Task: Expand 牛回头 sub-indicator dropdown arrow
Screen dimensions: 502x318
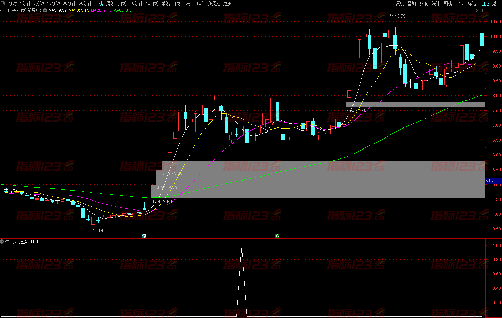Action: click(2, 242)
